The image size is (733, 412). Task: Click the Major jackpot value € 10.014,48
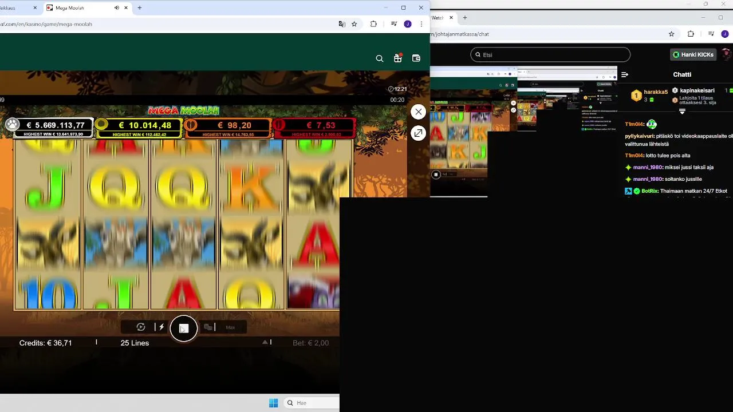coord(145,125)
